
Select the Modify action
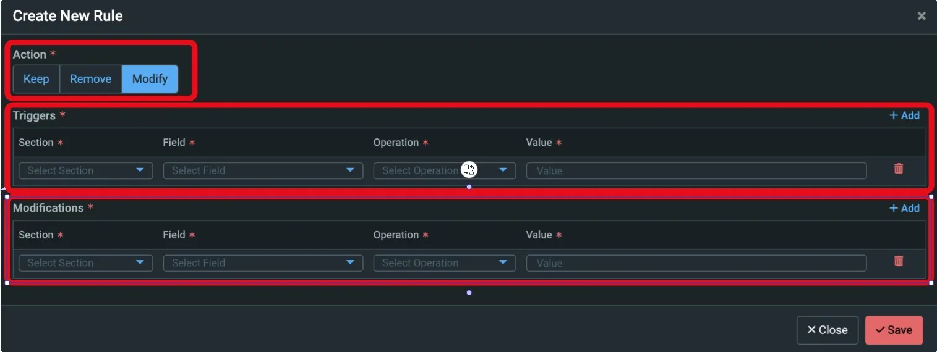click(150, 79)
